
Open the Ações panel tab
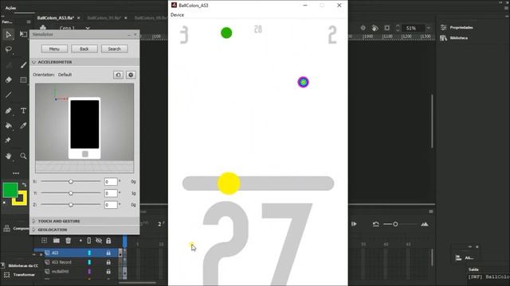tap(10, 8)
